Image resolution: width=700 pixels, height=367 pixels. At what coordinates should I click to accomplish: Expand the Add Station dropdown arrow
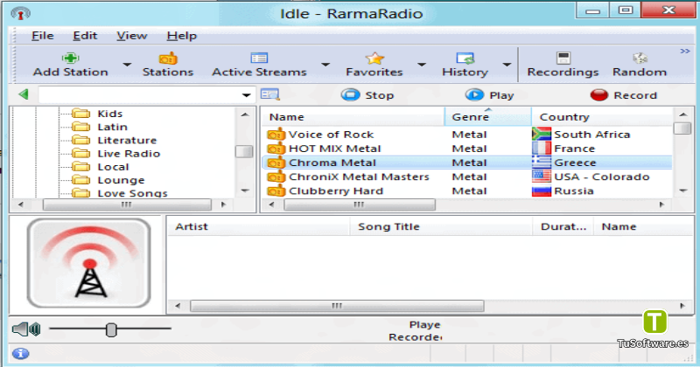tap(127, 66)
